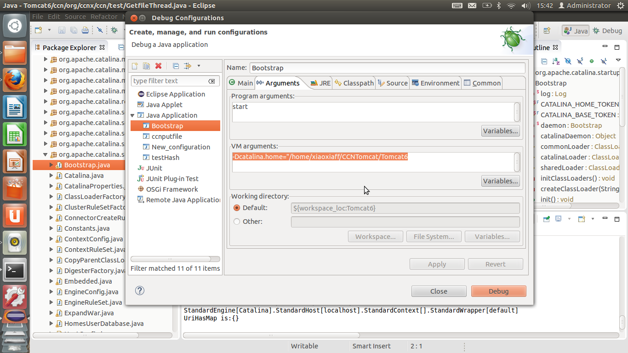The width and height of the screenshot is (628, 353).
Task: Open LibreOffice Calc from launcher
Action: pyautogui.click(x=15, y=135)
